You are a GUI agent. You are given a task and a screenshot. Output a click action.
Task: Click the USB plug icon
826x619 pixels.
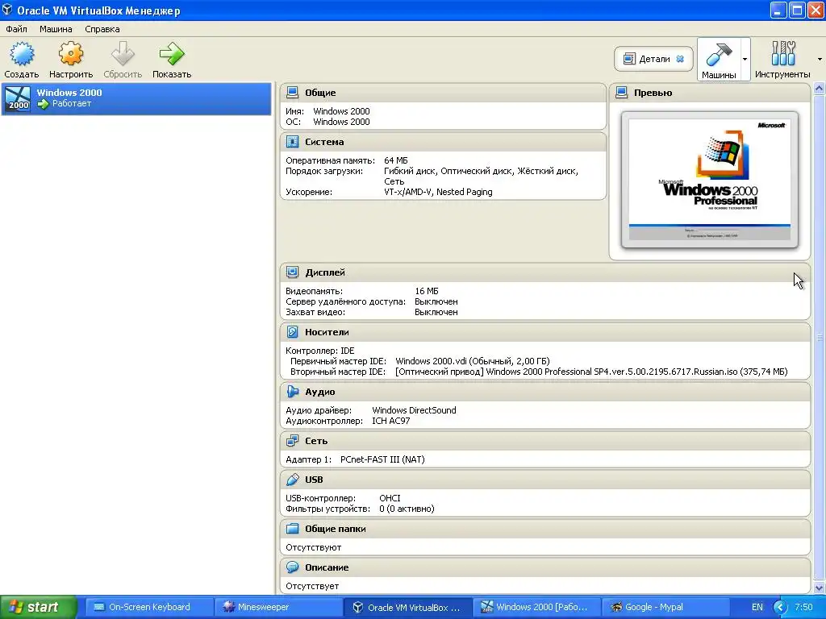coord(292,480)
